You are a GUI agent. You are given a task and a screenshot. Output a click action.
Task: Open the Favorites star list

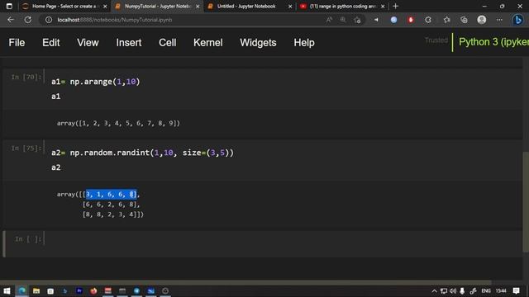pos(446,20)
